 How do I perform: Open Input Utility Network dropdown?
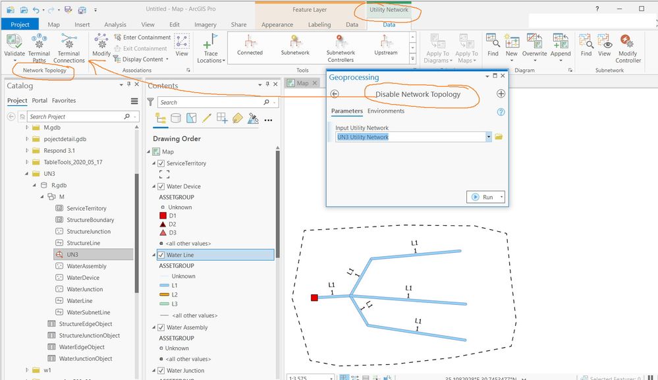tap(489, 137)
